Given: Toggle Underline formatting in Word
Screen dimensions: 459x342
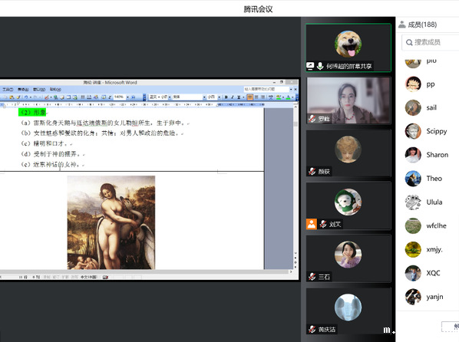Looking at the screenshot, I should click(x=239, y=97).
